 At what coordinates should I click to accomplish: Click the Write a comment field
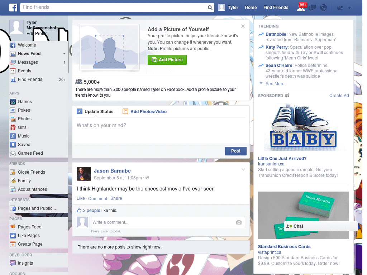163,222
